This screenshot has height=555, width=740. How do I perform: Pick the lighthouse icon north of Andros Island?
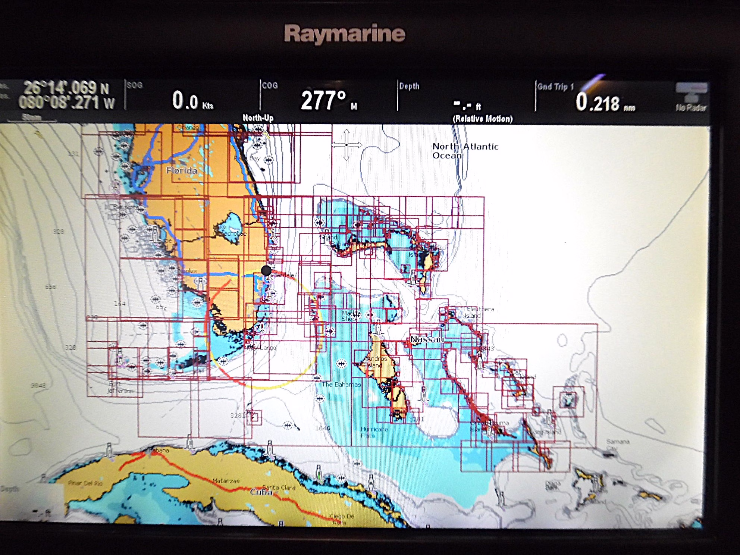coord(378,327)
